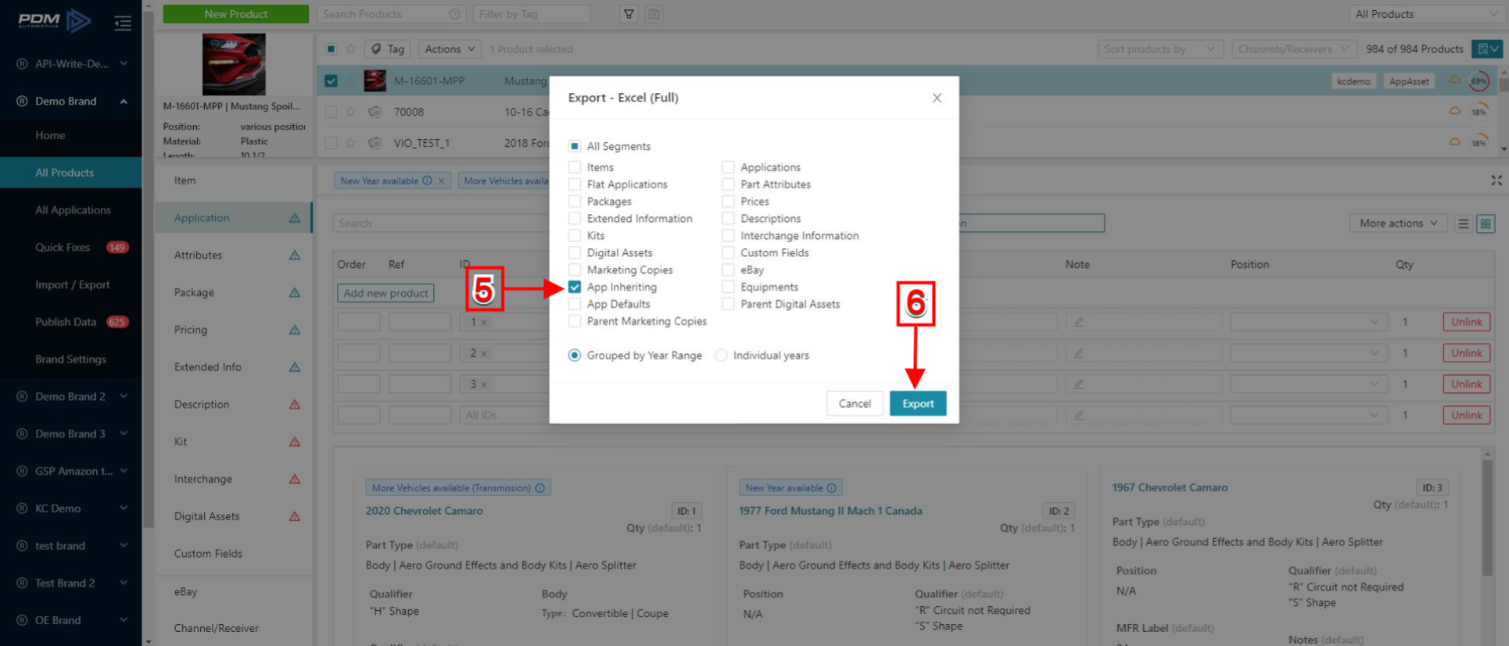Open the Sort products by dropdown

pos(1160,49)
